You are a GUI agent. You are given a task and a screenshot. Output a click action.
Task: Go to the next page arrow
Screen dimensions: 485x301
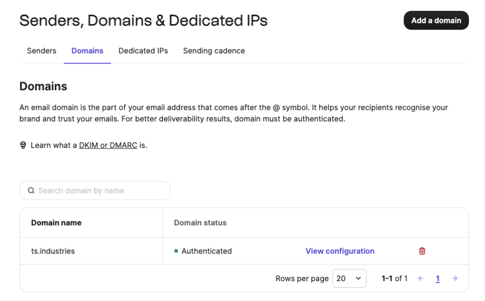[x=455, y=279]
